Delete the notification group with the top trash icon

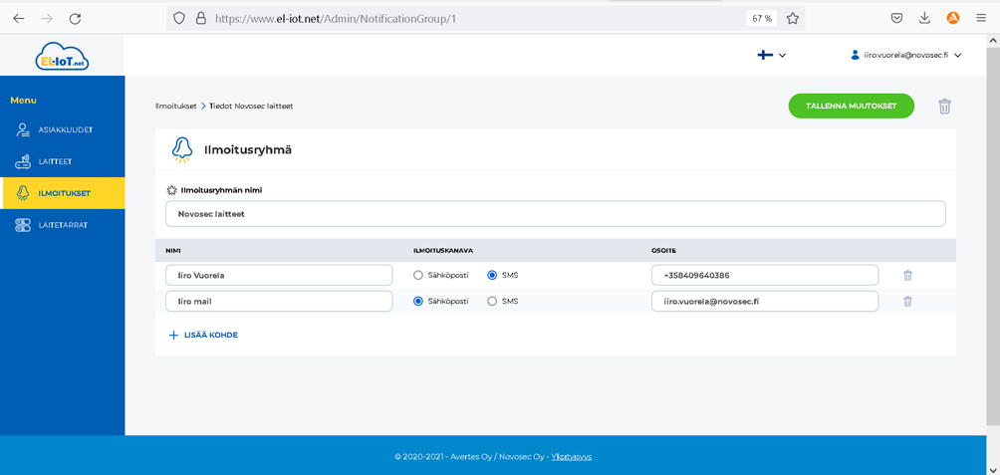tap(944, 107)
